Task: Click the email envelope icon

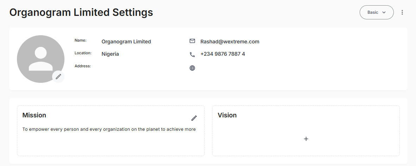Action: coord(192,41)
